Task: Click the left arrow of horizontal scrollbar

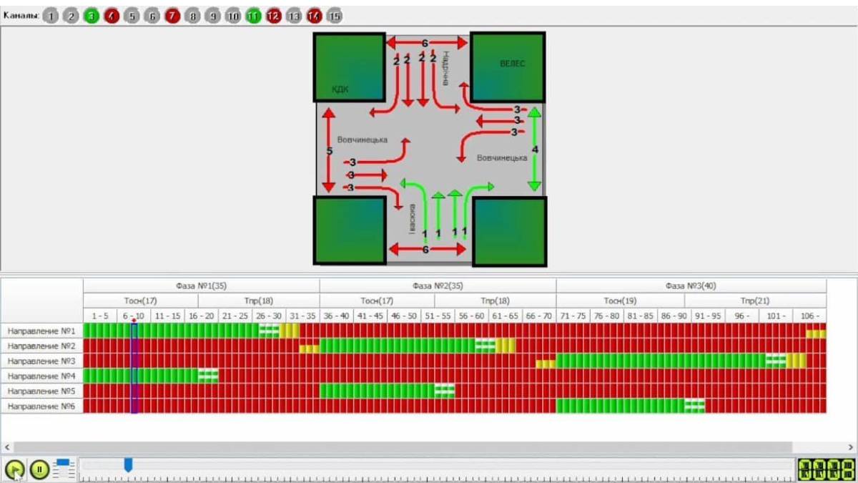Action: coord(6,447)
